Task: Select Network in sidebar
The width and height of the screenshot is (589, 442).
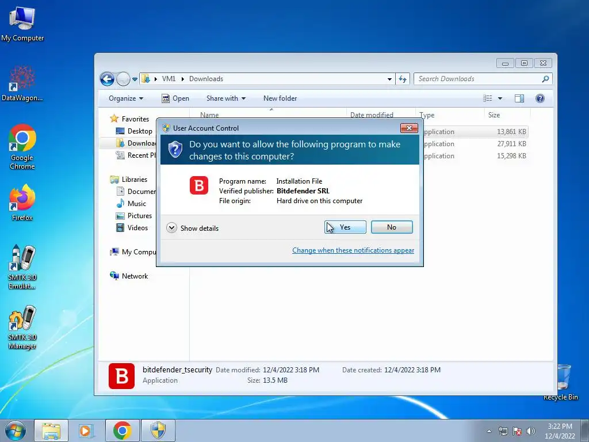Action: pyautogui.click(x=129, y=276)
